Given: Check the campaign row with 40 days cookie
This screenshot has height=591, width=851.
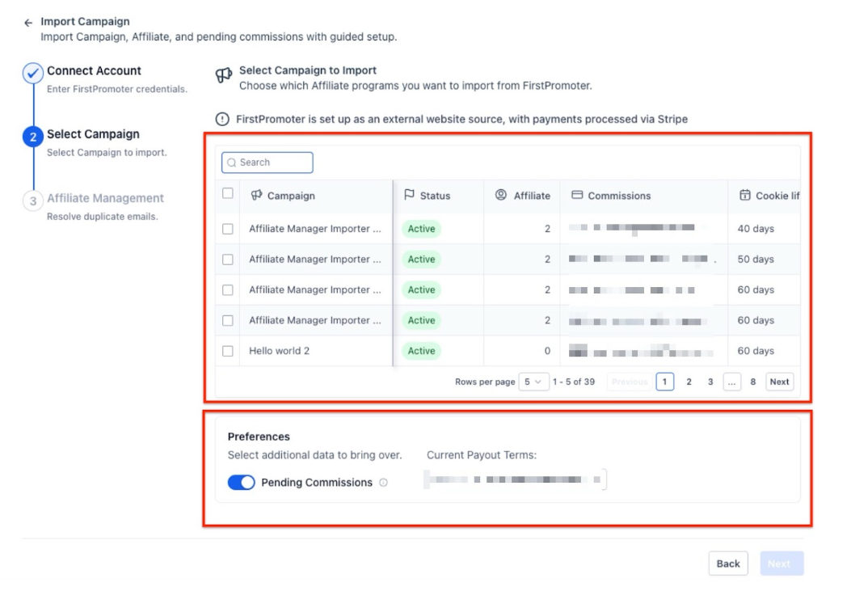Looking at the screenshot, I should click(x=228, y=229).
